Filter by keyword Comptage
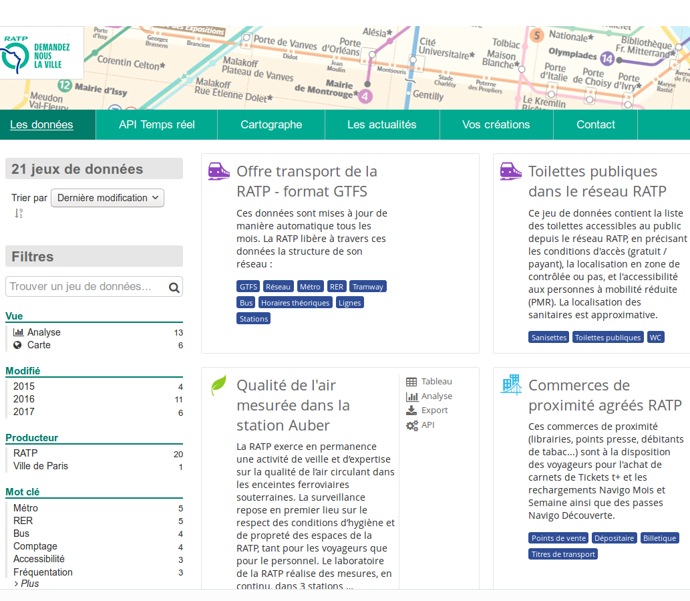 98,546
